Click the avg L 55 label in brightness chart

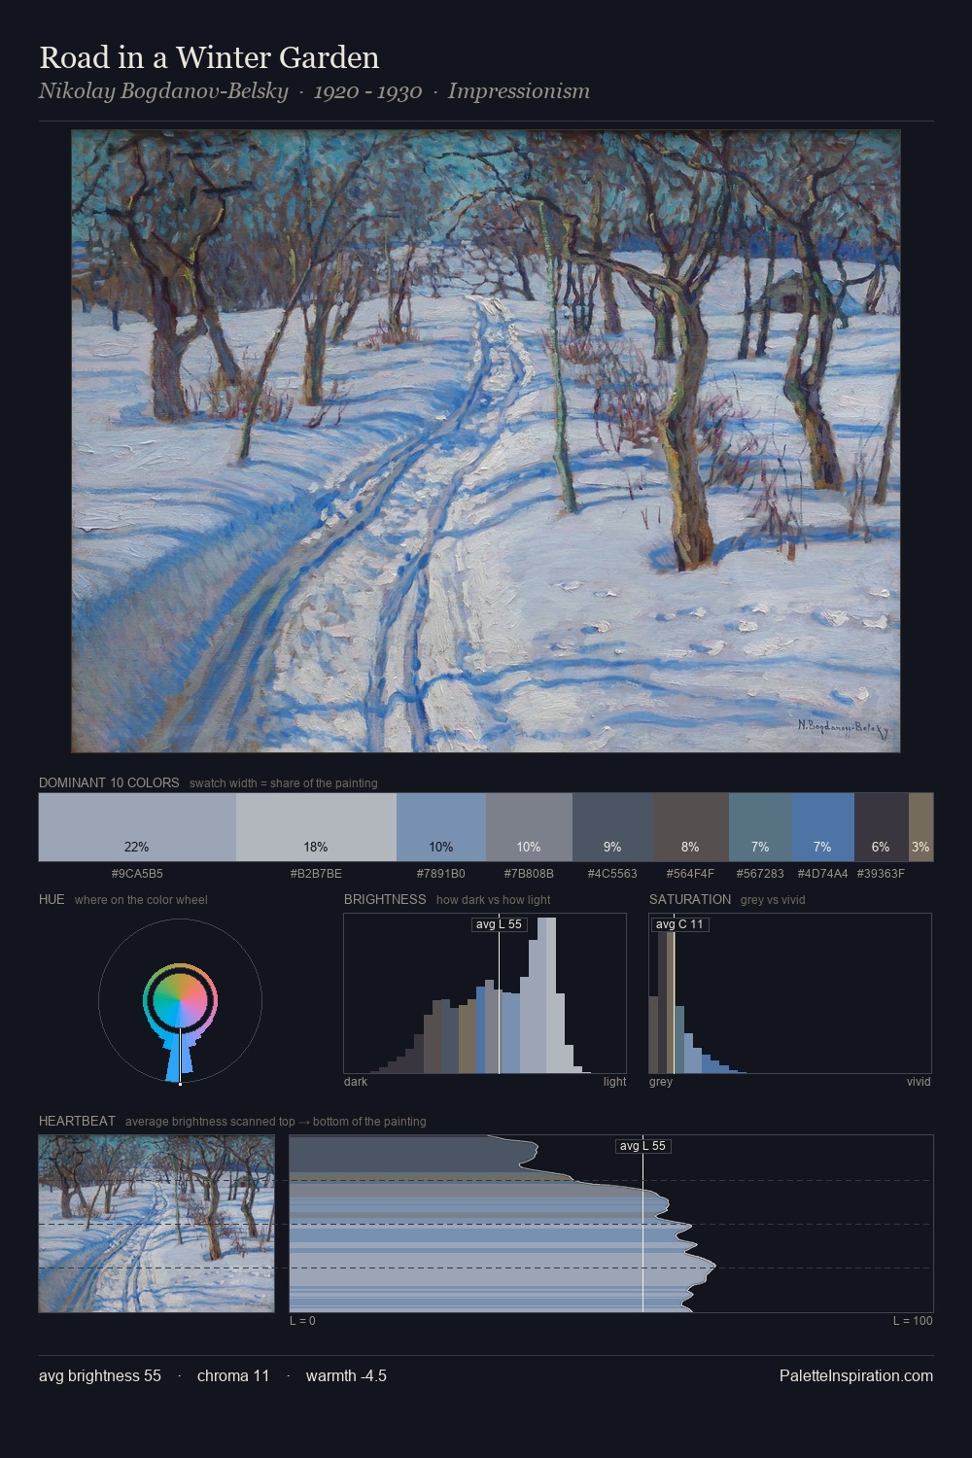(x=499, y=924)
